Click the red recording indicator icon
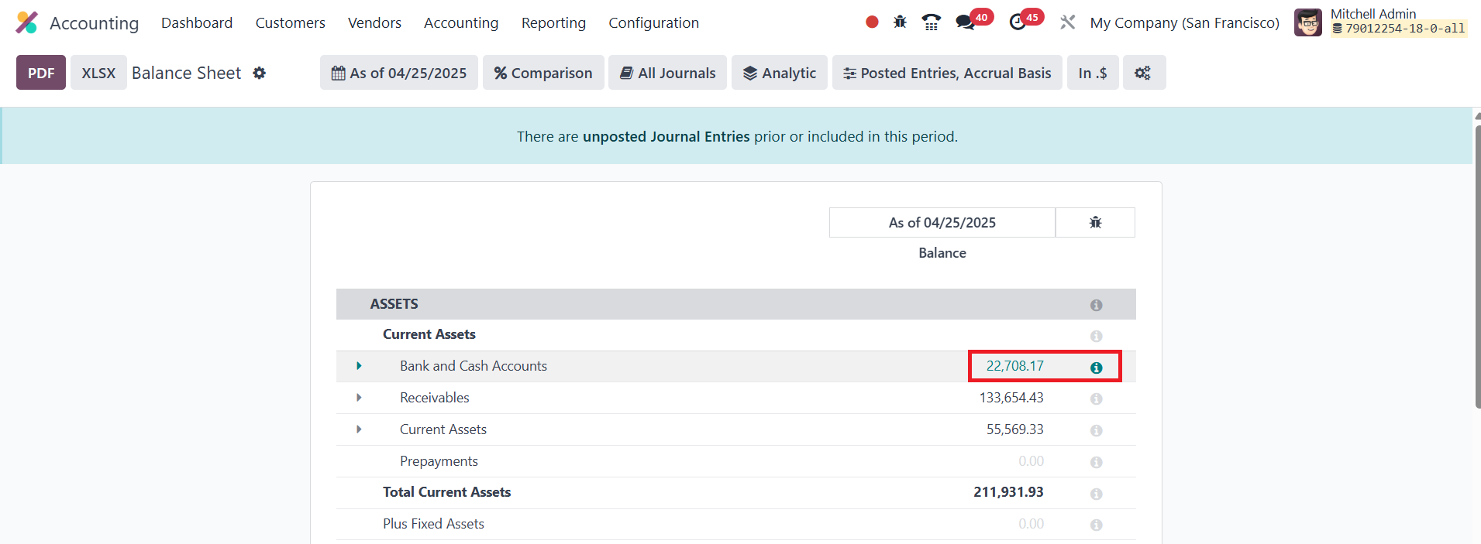This screenshot has width=1481, height=544. [872, 22]
